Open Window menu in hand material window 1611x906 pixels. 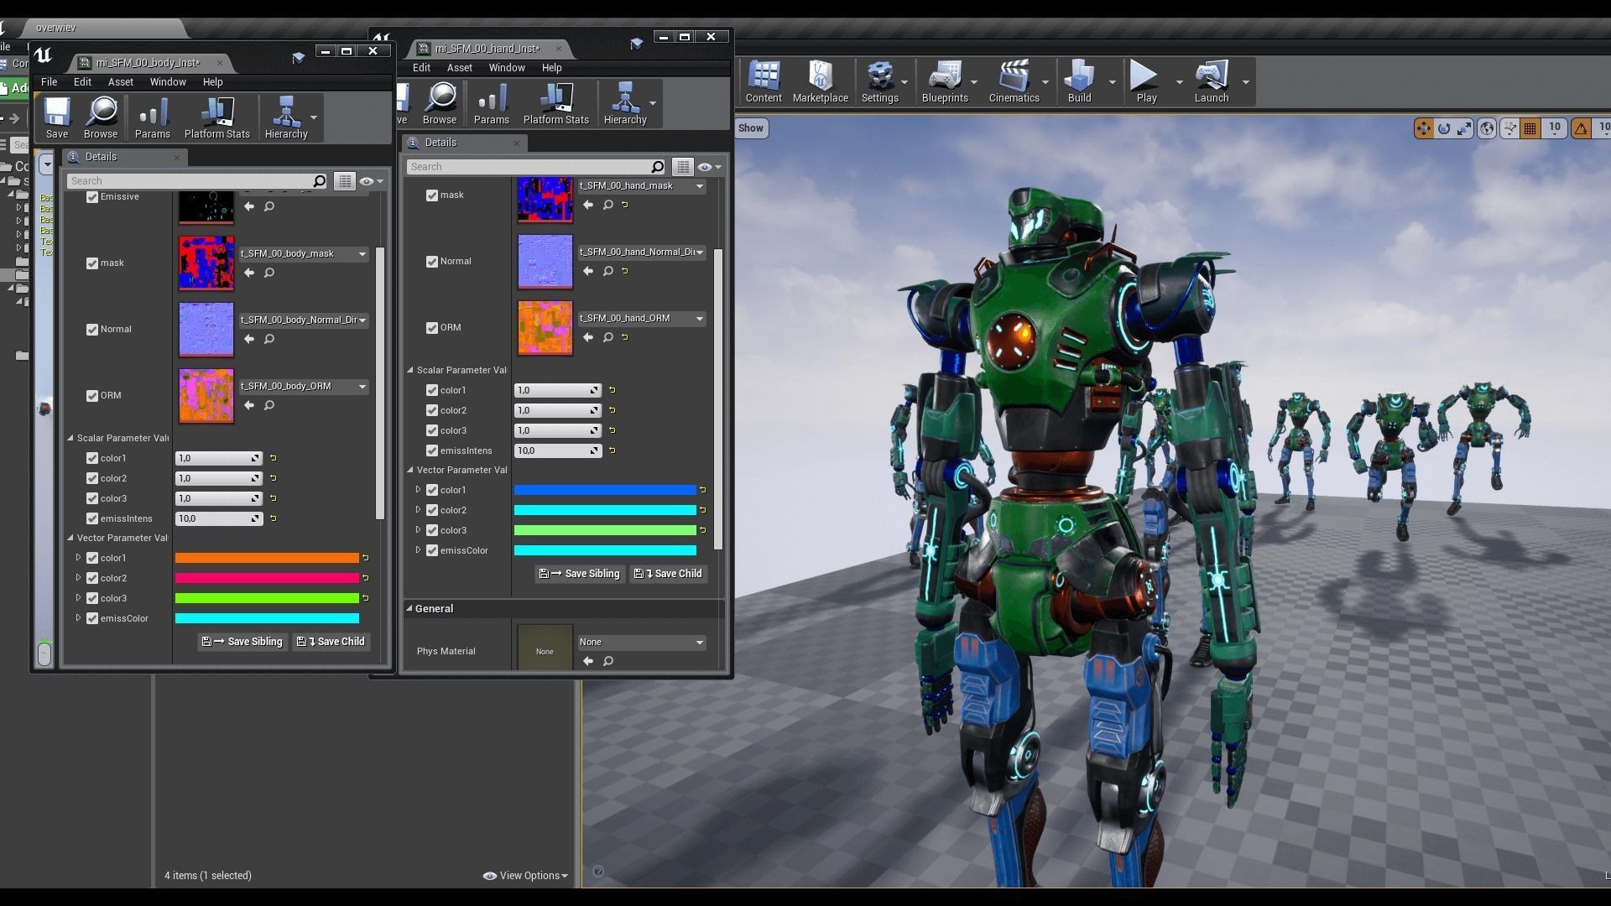pyautogui.click(x=507, y=68)
